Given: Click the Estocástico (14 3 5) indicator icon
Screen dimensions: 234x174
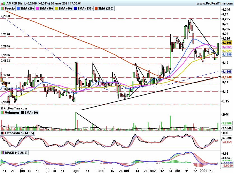Looking at the screenshot, I should (x=3, y=133).
